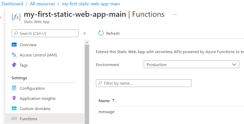Open Tags menu item
244x124 pixels.
pos(45,65)
